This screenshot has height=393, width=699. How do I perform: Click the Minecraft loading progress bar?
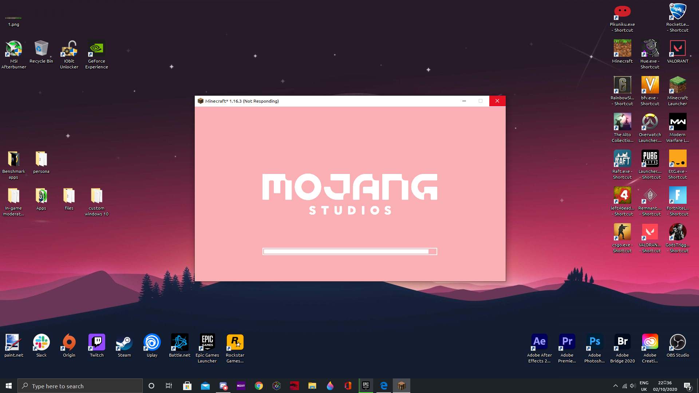[349, 251]
